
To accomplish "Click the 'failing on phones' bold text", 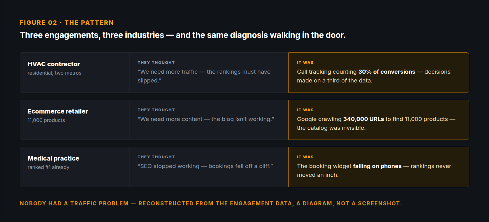I will 377,166.
